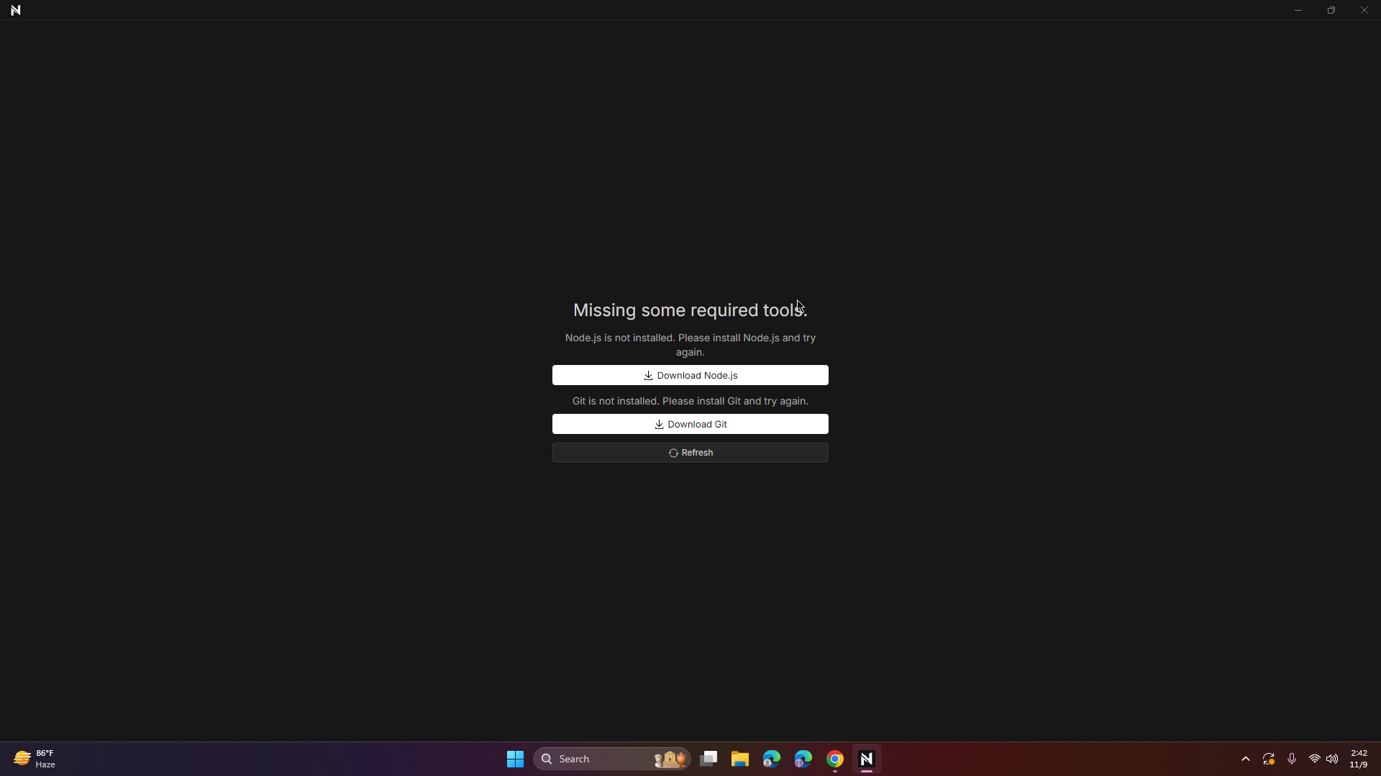Image resolution: width=1381 pixels, height=776 pixels.
Task: Open Task View from the taskbar
Action: pos(708,759)
